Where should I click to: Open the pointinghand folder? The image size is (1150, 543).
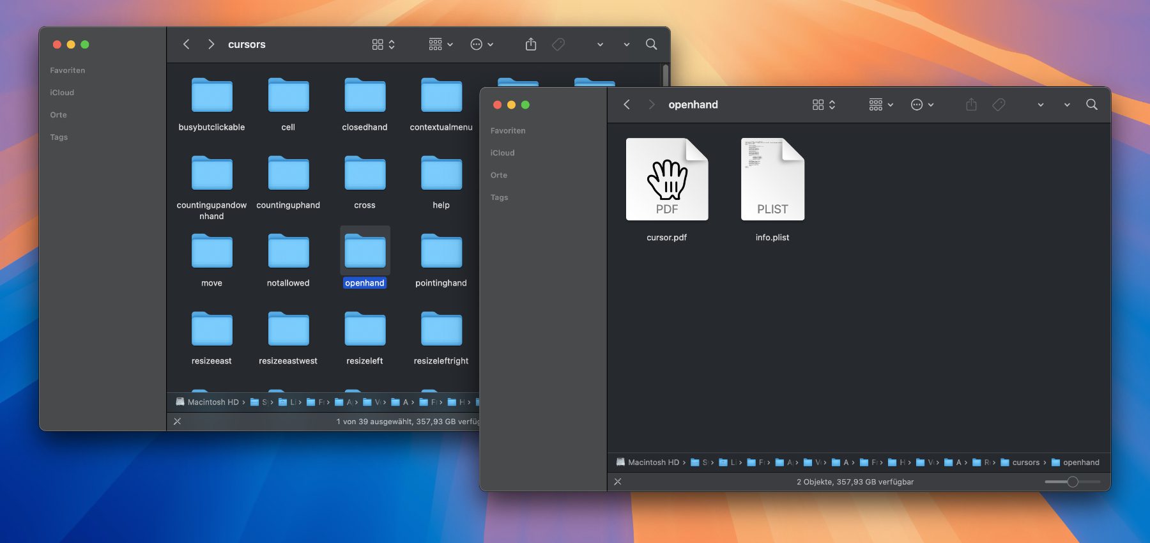441,252
